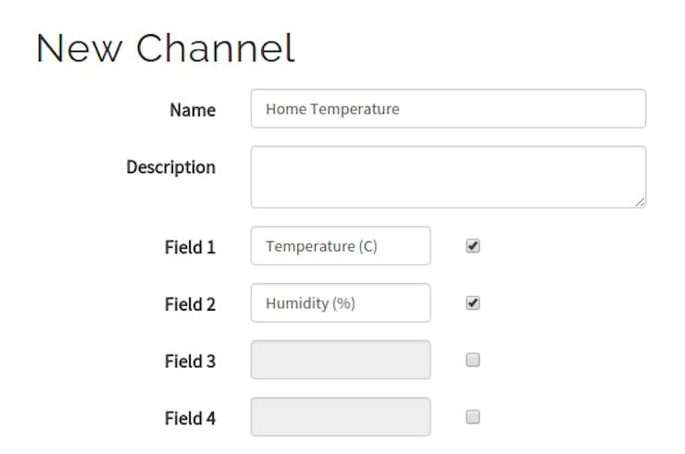
Task: Click the greyed-out Field 3 input box
Action: click(341, 360)
